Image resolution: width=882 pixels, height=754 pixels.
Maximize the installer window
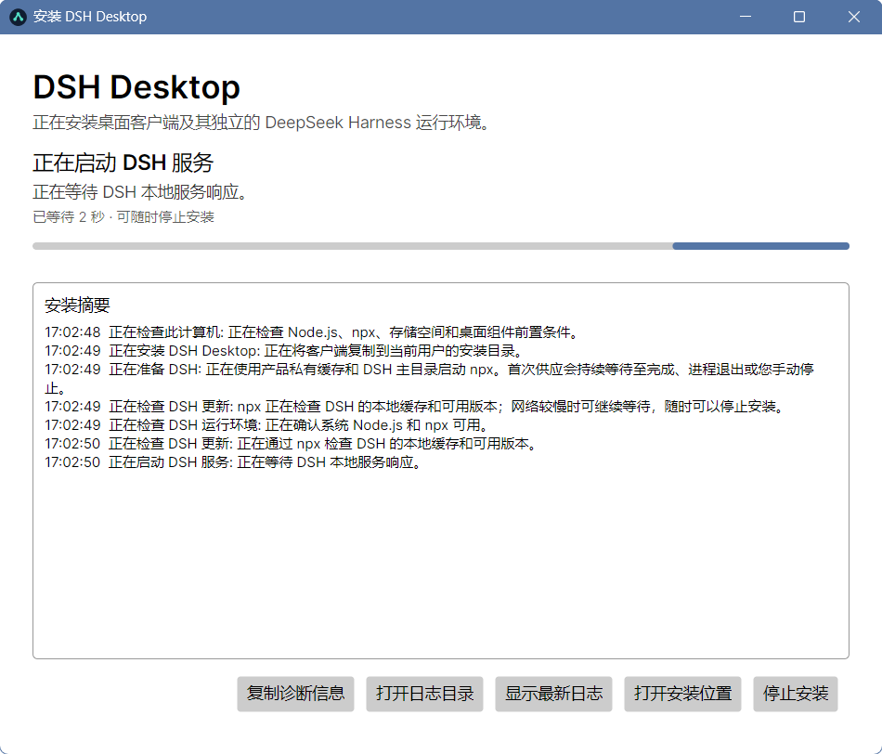click(799, 17)
